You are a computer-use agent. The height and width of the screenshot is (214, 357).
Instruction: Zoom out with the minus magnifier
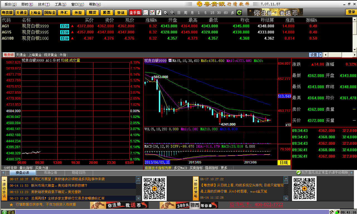[x=166, y=13]
